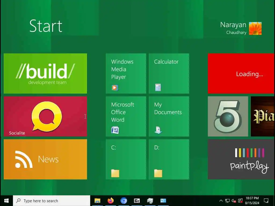Open the D: drive tile
Image resolution: width=275 pixels, height=206 pixels.
[x=169, y=159]
